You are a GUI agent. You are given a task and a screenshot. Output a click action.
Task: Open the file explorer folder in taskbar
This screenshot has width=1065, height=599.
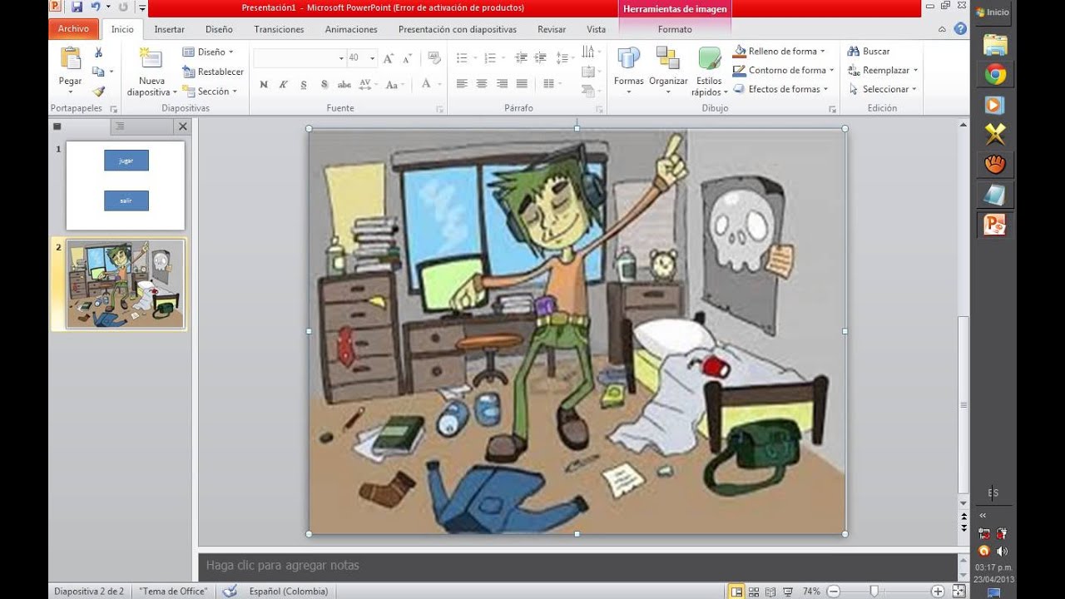[x=995, y=44]
